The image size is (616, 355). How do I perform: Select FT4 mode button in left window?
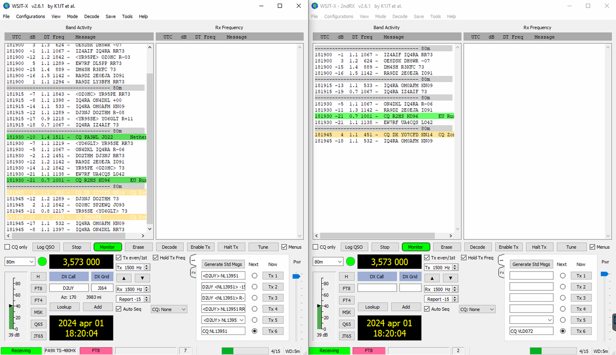tap(38, 300)
